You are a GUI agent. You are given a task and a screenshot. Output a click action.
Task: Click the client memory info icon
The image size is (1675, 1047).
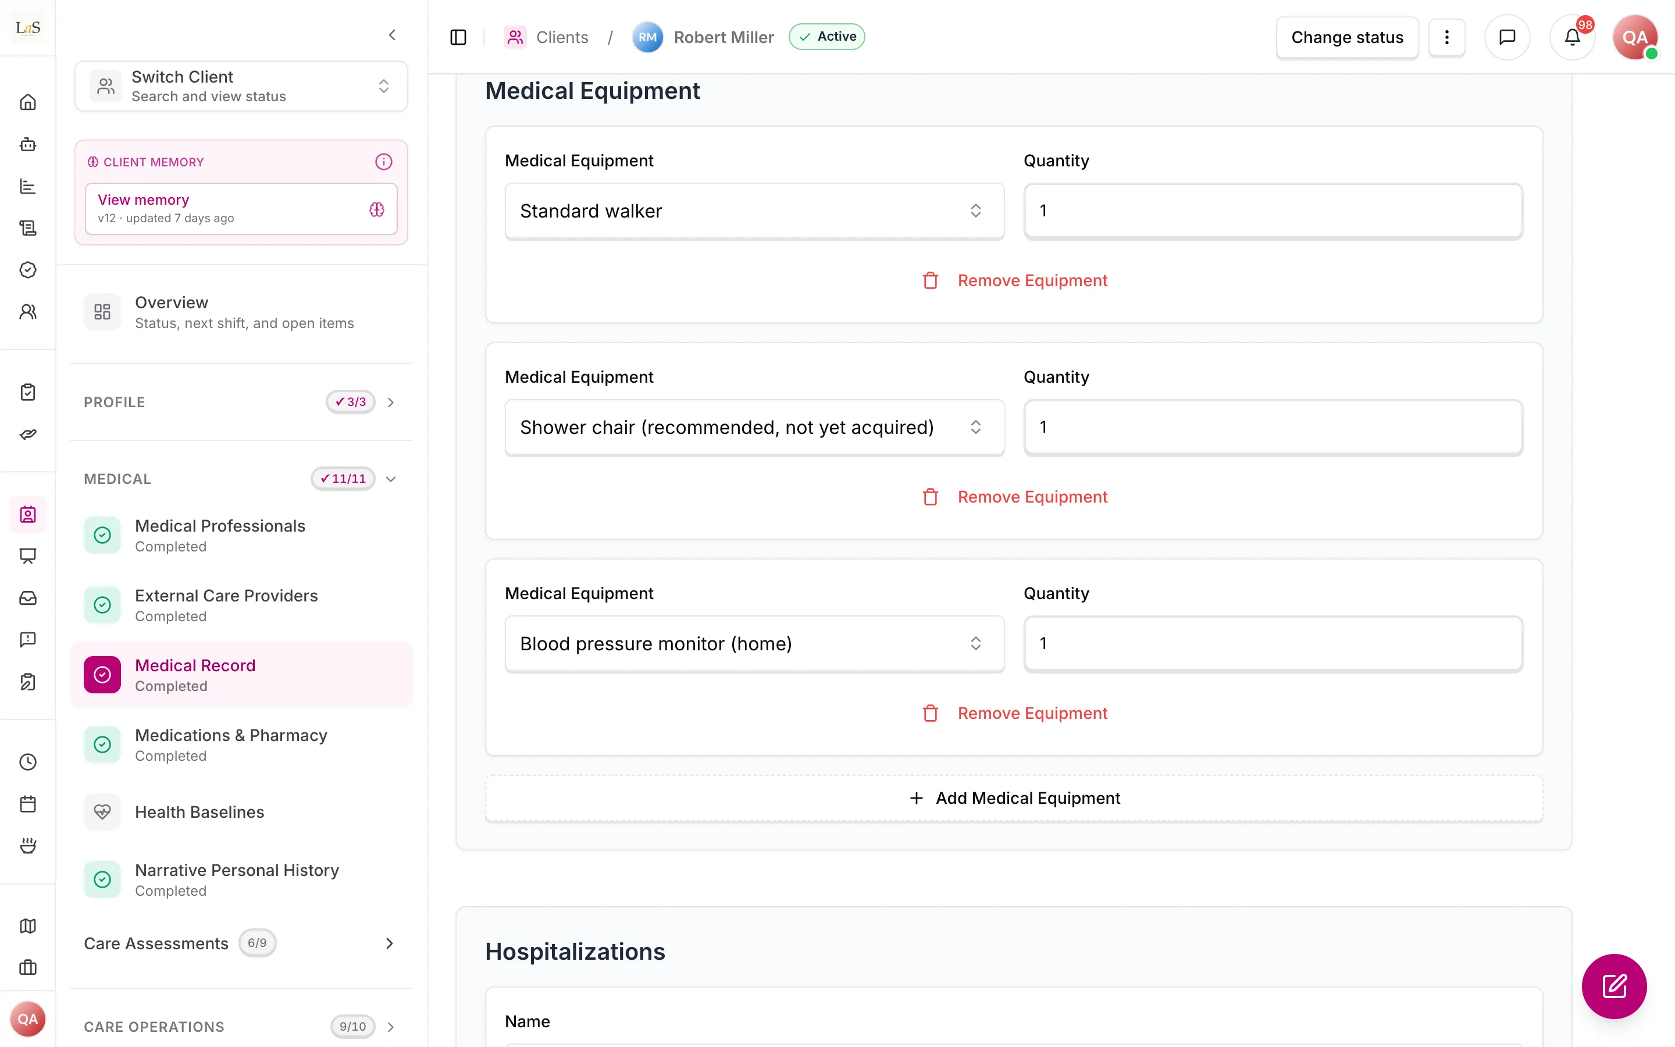(383, 161)
